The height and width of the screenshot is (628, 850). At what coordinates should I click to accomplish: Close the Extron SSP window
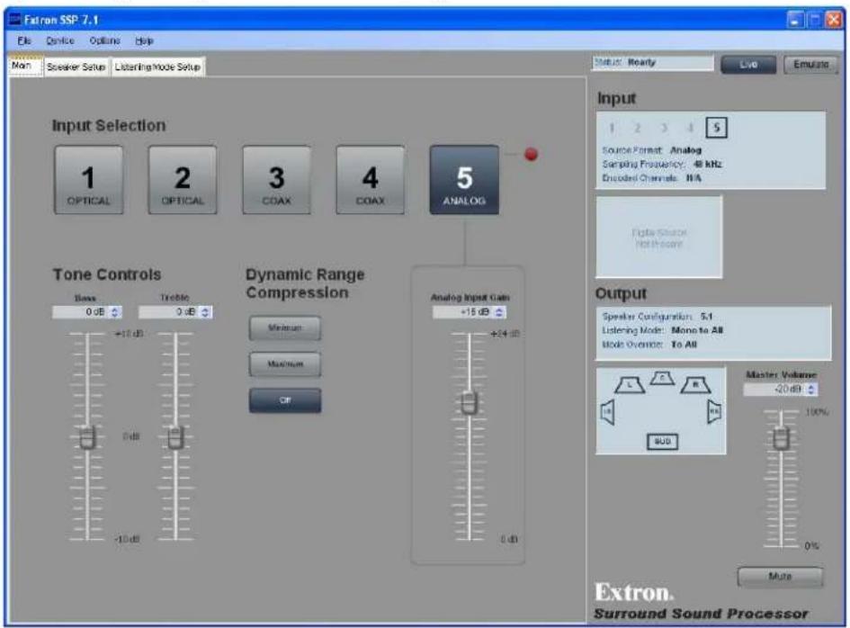coord(833,20)
